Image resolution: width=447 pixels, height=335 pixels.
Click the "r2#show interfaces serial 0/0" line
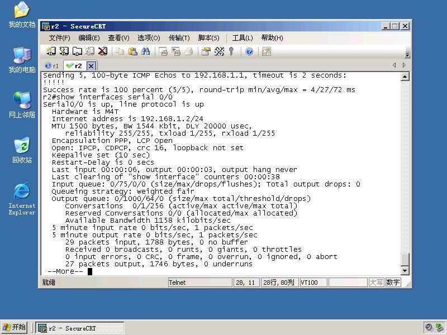click(x=107, y=97)
